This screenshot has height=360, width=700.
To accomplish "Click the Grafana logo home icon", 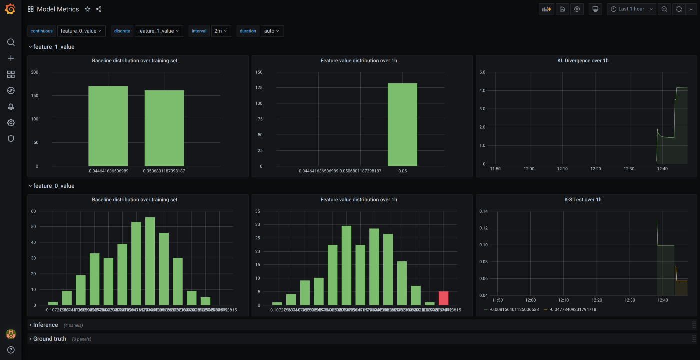I will [10, 9].
